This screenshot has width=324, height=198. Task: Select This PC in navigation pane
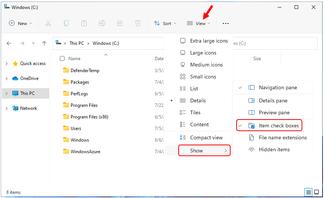click(x=26, y=93)
